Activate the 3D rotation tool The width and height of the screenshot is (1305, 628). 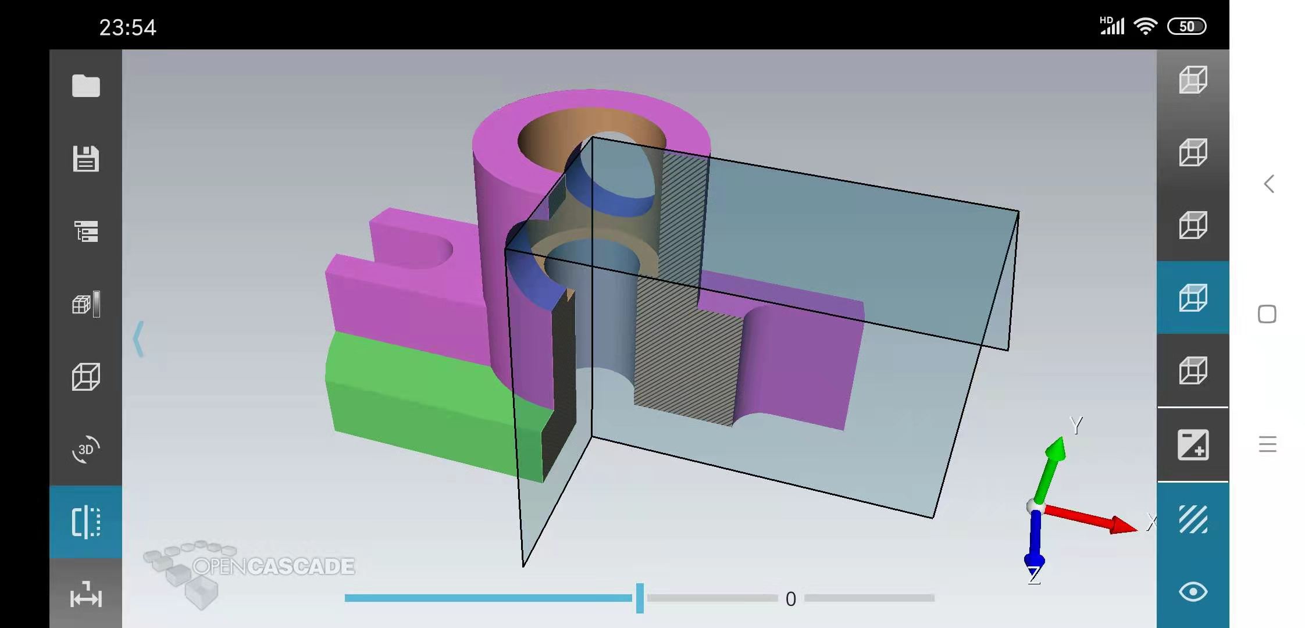(85, 449)
